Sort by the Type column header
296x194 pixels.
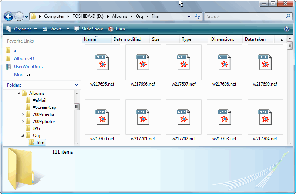click(x=194, y=39)
